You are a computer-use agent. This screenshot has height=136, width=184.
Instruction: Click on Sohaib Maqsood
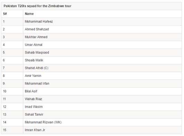[37, 52]
